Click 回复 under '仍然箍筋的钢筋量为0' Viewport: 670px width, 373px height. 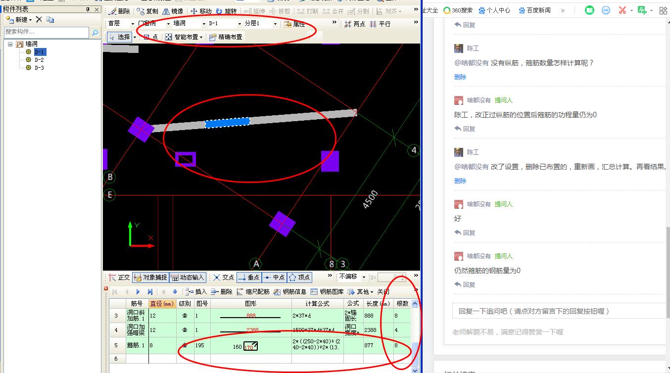(465, 284)
